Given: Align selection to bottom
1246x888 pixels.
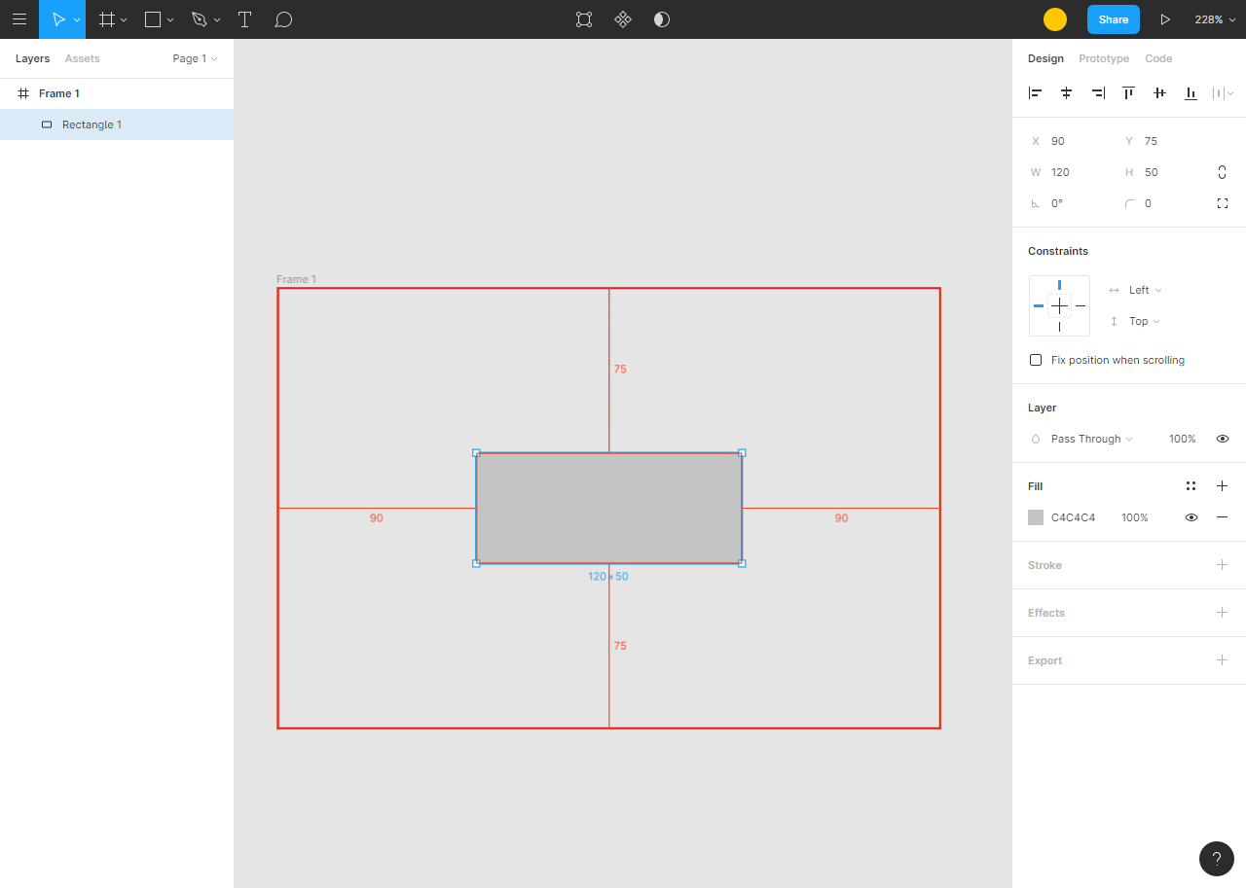Looking at the screenshot, I should tap(1191, 93).
